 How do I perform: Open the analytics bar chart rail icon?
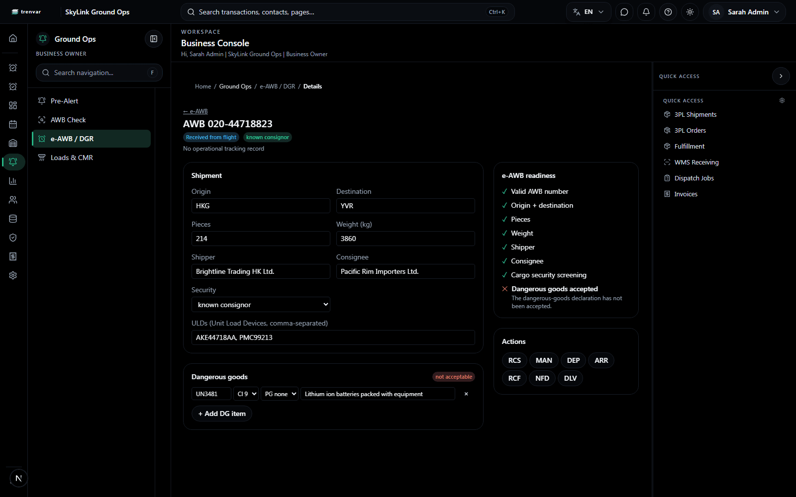(13, 181)
